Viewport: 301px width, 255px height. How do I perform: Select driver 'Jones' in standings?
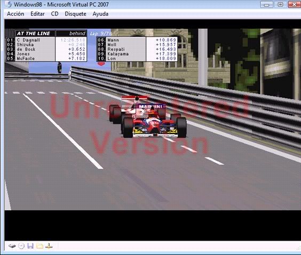23,54
